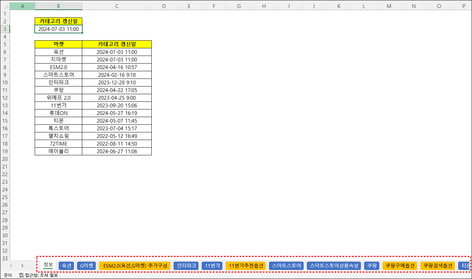Viewport: 472px width, 279px height.
Task: Select date cell 2024-05-07 11:45
Action: click(x=117, y=121)
